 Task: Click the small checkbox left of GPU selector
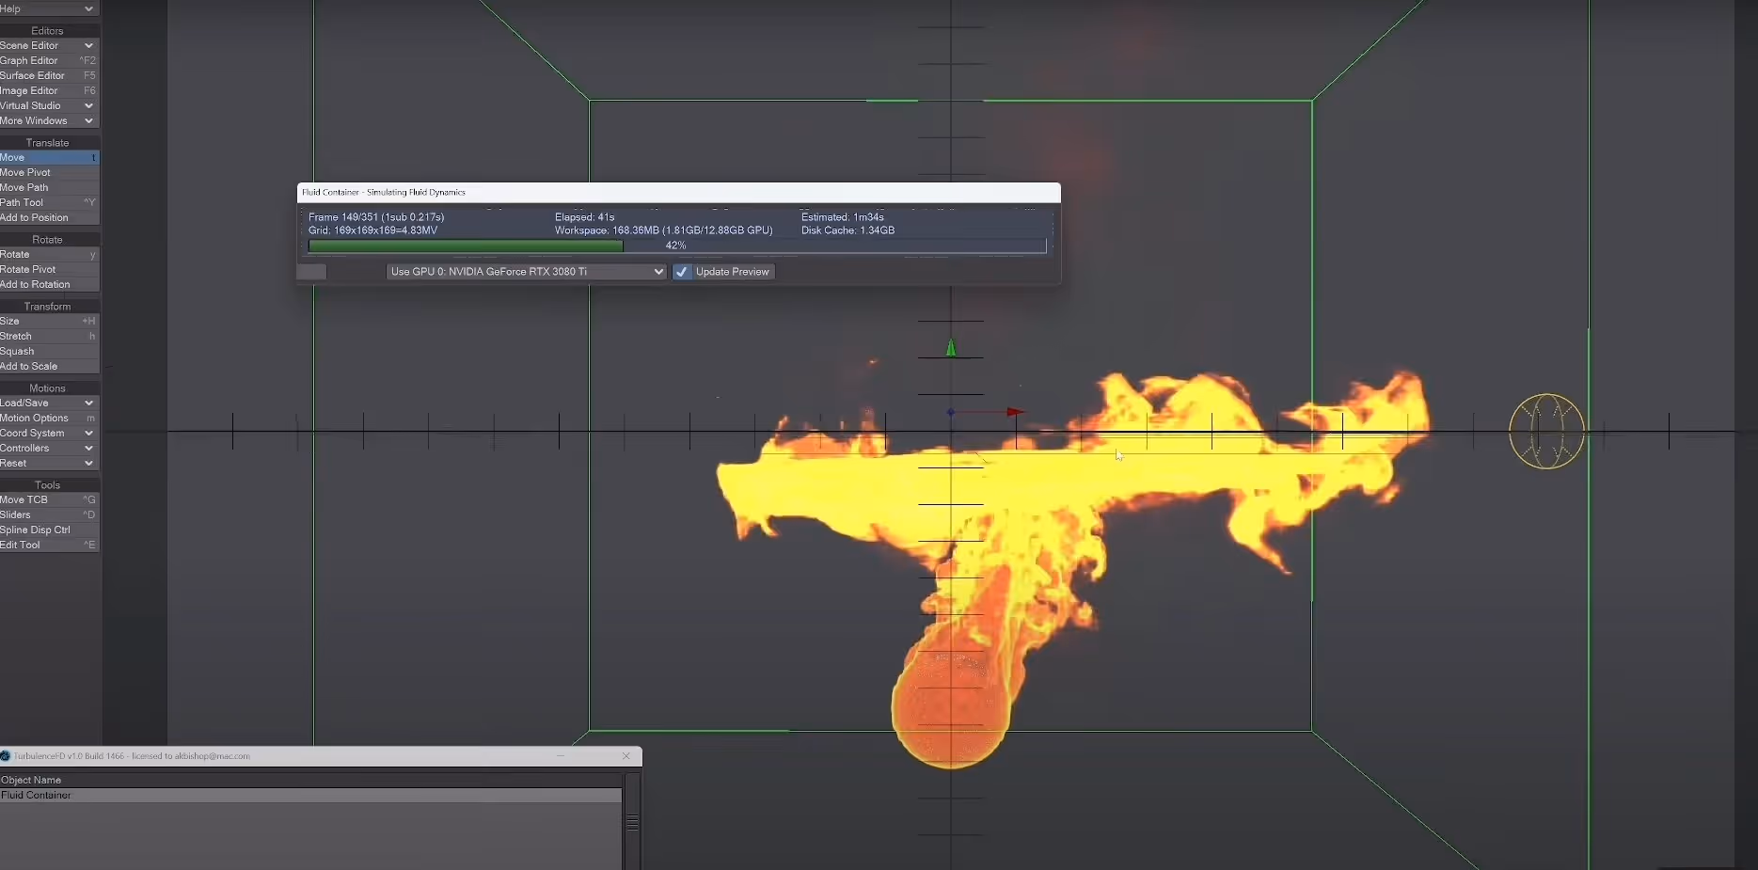coord(311,272)
